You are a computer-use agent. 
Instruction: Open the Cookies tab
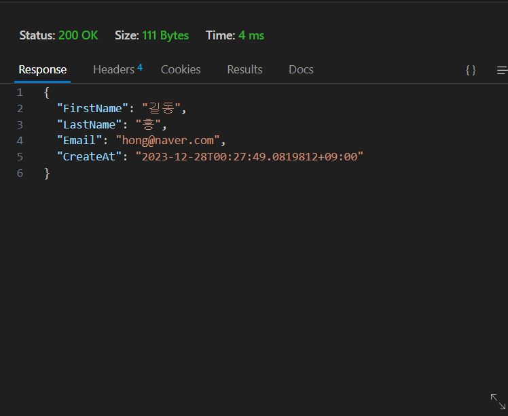click(181, 70)
